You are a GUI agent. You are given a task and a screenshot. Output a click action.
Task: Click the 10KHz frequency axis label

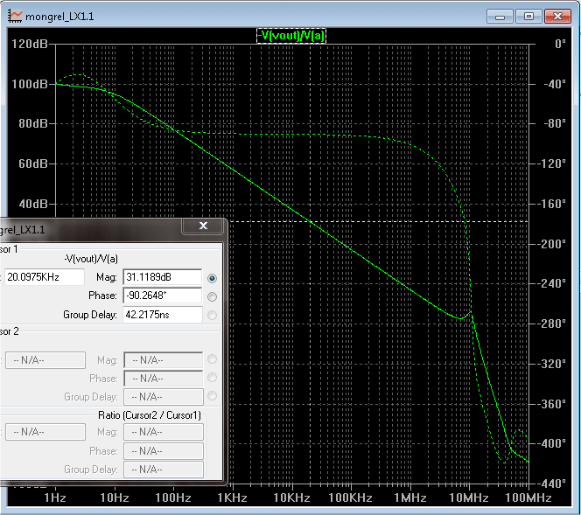click(291, 498)
